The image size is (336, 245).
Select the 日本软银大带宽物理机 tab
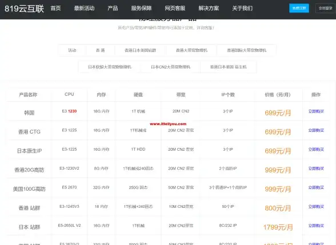click(110, 67)
